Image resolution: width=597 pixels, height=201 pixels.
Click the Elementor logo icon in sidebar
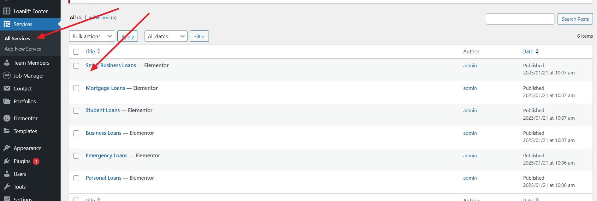click(x=7, y=118)
